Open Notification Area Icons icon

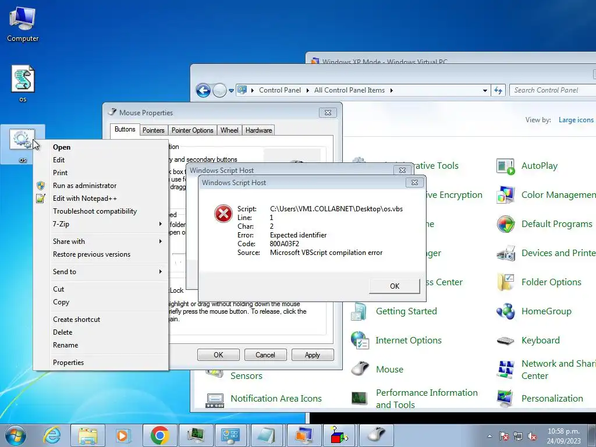215,400
